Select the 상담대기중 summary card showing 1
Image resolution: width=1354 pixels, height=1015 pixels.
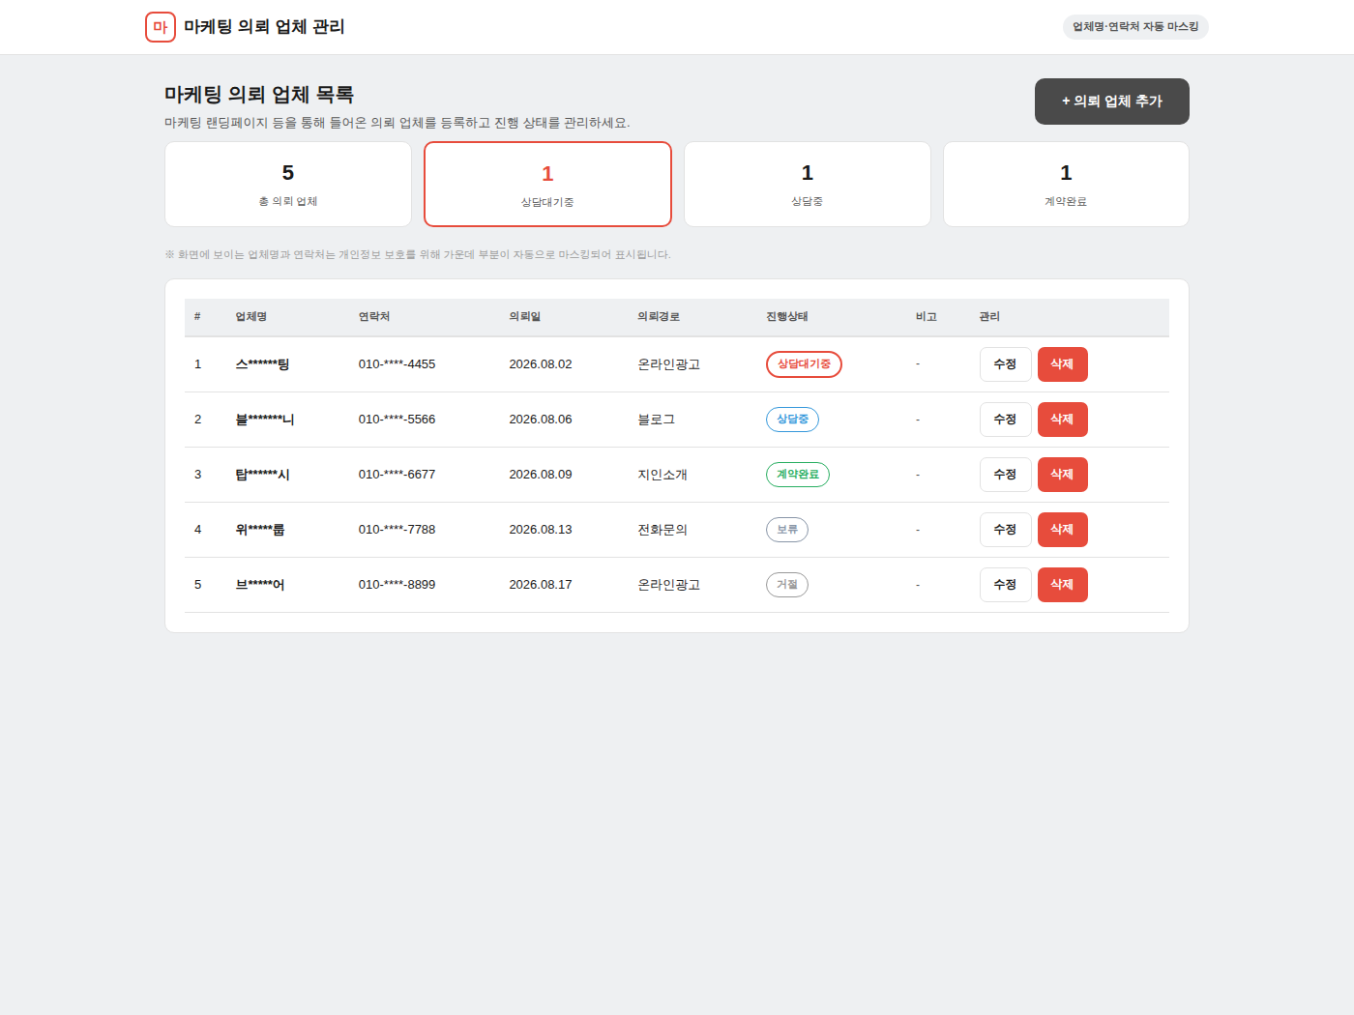(x=547, y=185)
